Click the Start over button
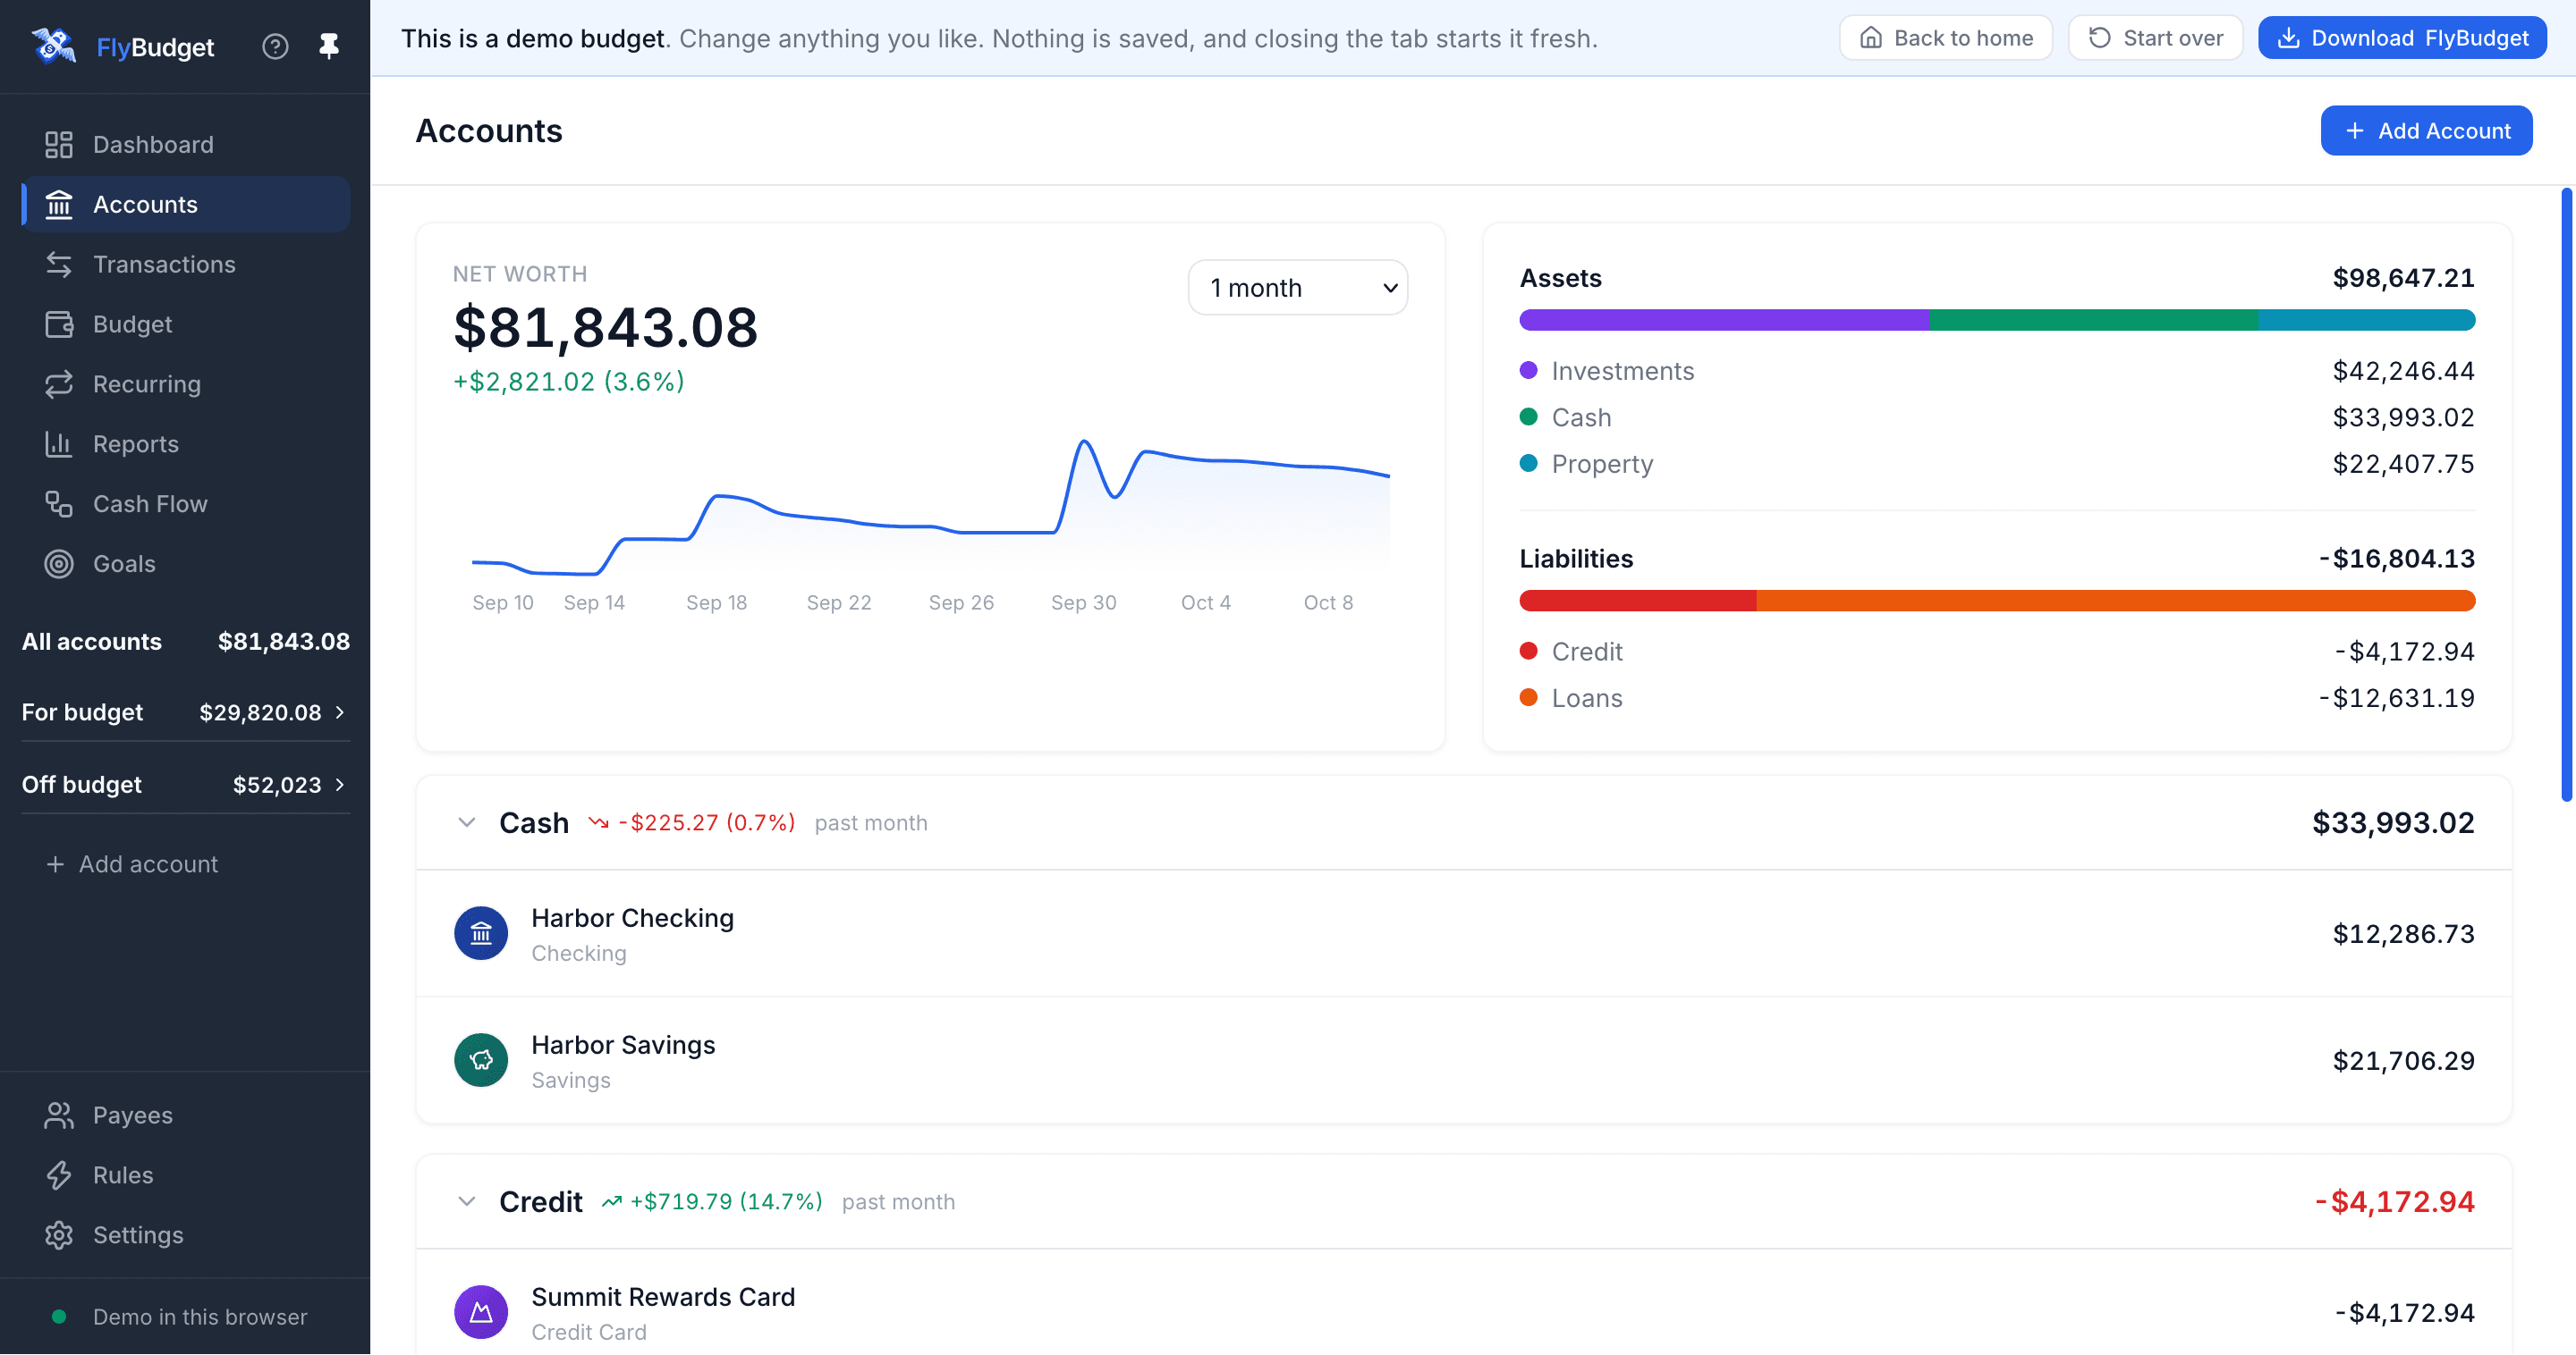The height and width of the screenshot is (1355, 2576). tap(2155, 38)
